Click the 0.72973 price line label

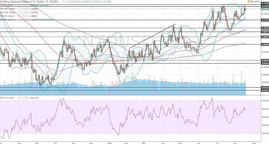tap(265, 6)
